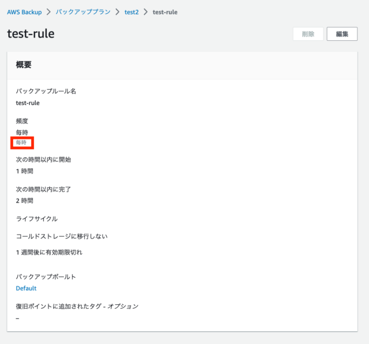Select the 次の時間以内に開始 label
The width and height of the screenshot is (369, 344).
click(x=43, y=160)
